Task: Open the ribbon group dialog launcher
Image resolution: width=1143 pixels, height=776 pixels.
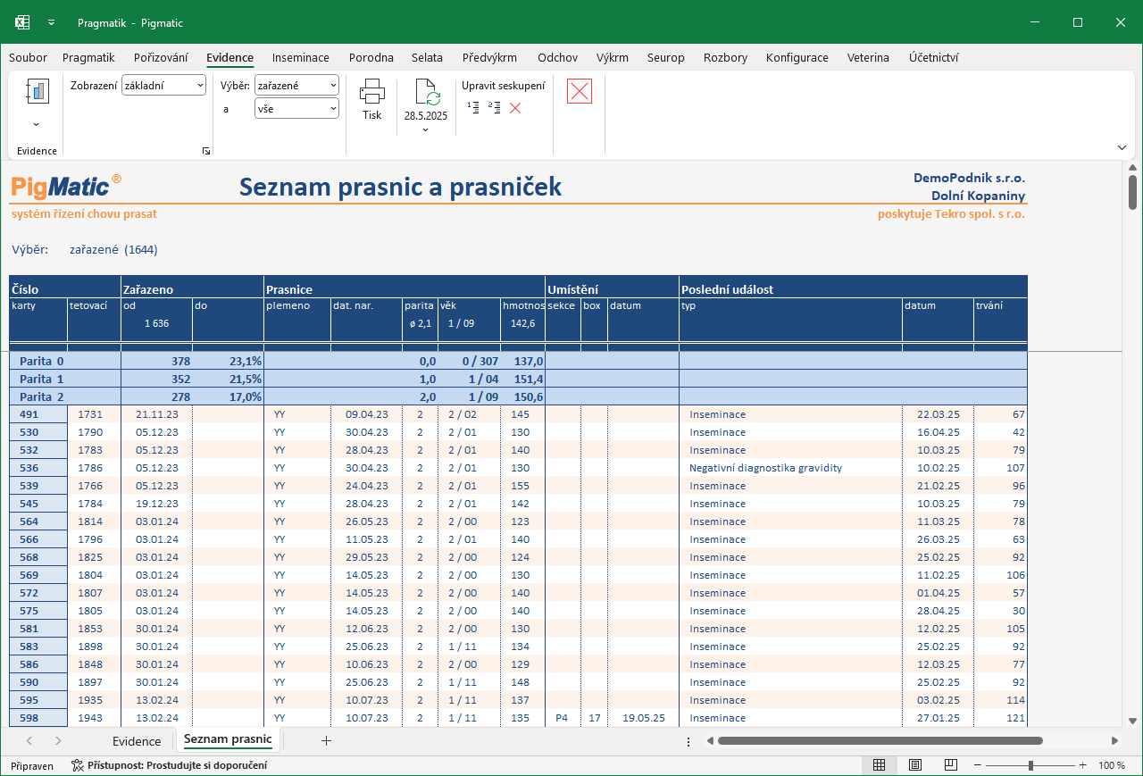Action: coord(206,152)
